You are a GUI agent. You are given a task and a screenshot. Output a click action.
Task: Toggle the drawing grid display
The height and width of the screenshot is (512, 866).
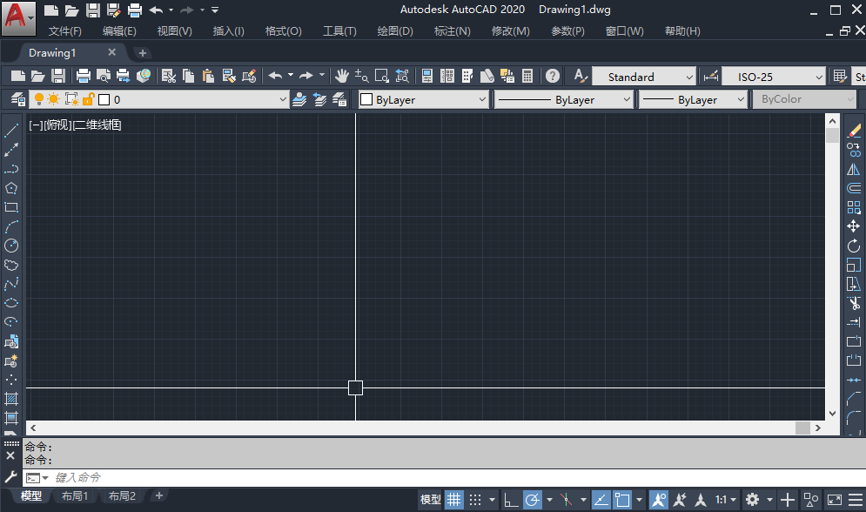coord(454,500)
